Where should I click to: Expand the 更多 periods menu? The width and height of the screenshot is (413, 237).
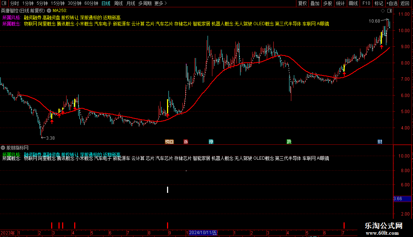coord(160,3)
